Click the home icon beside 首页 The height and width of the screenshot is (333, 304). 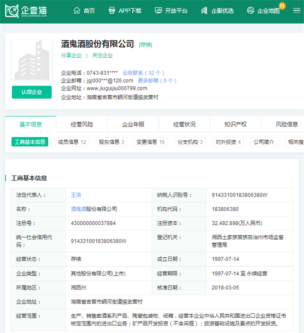(x=77, y=10)
